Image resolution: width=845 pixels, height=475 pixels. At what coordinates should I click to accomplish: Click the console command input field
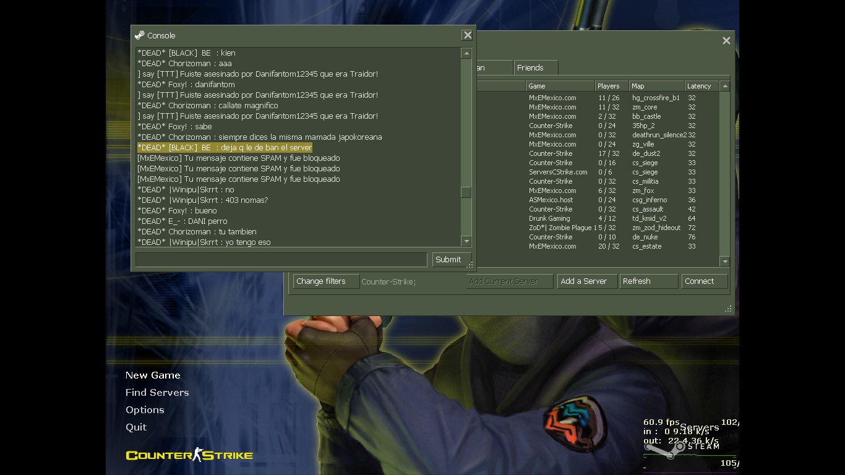(x=281, y=260)
